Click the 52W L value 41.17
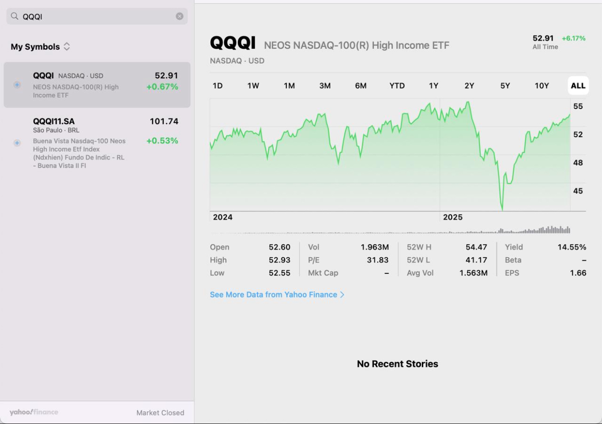The image size is (602, 424). 477,260
